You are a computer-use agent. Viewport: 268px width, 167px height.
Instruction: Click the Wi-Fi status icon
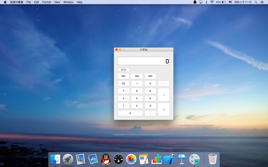[212, 2]
